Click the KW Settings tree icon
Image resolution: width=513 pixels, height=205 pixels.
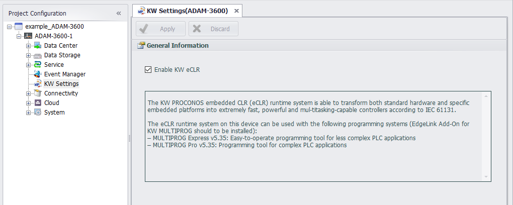[x=38, y=84]
